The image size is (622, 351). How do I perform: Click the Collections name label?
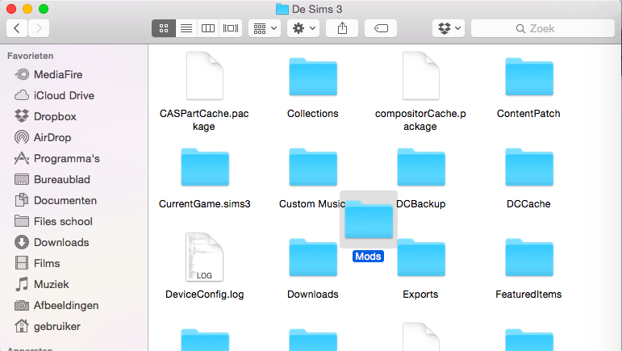312,114
